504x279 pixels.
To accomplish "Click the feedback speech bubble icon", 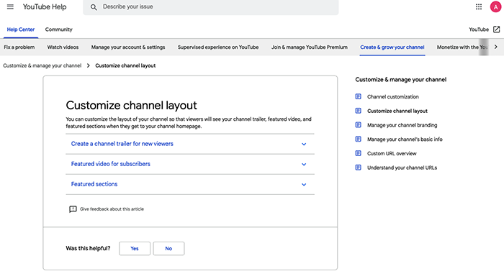I will click(x=73, y=209).
